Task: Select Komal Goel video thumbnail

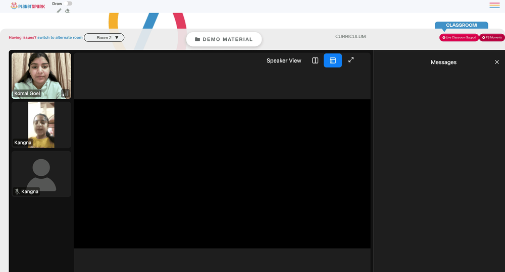Action: 41,76
